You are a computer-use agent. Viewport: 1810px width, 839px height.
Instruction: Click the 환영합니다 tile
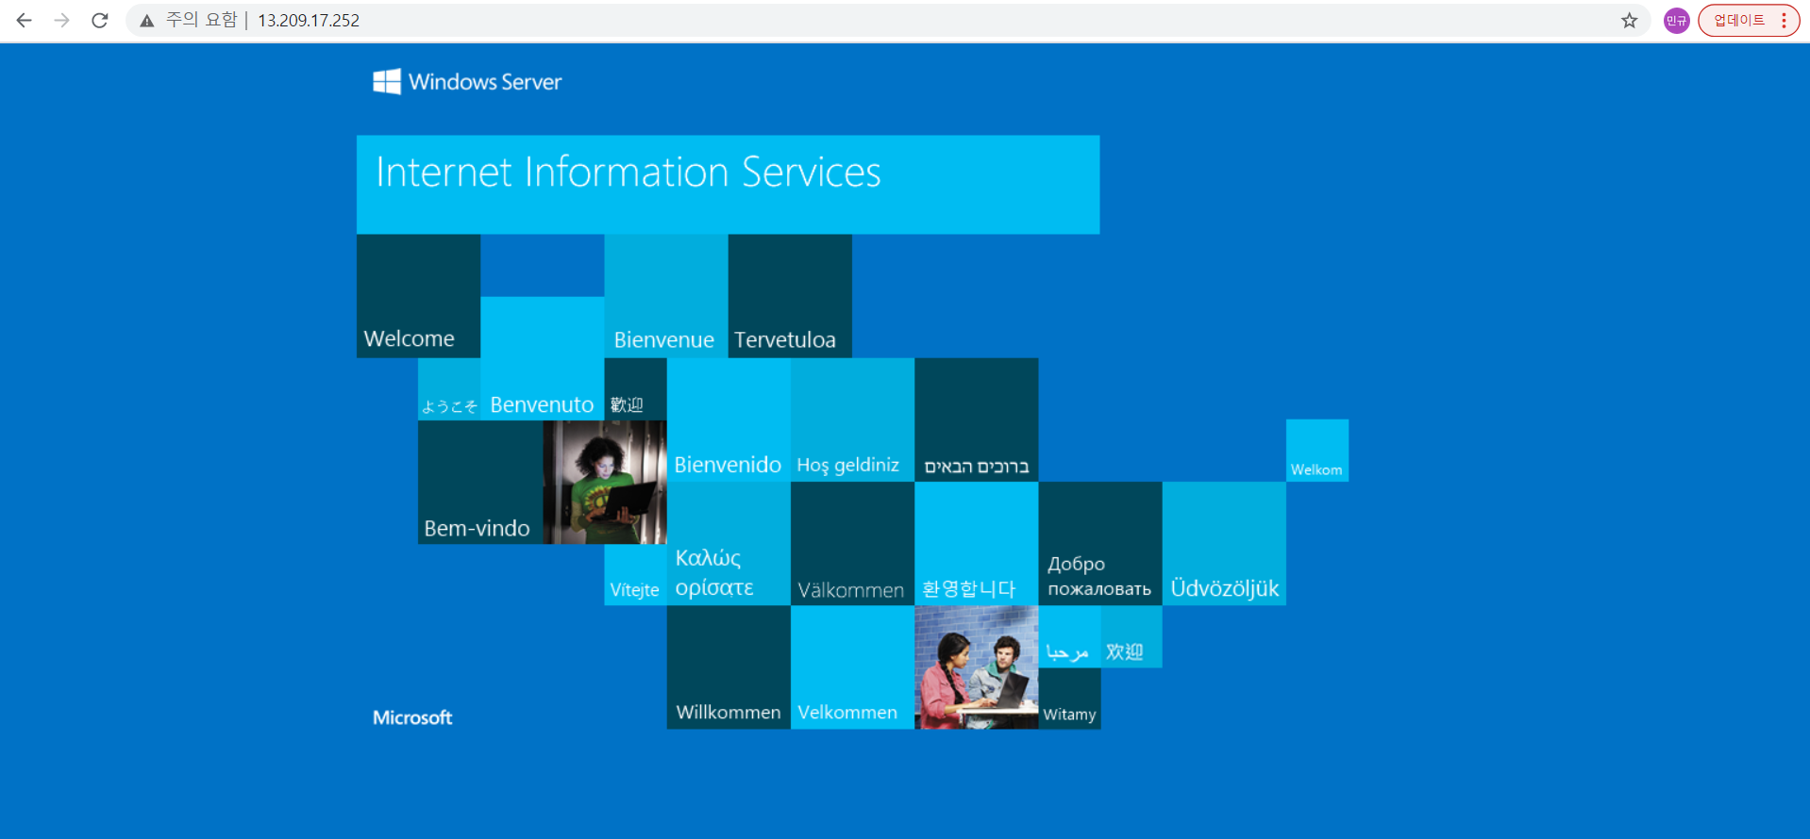click(977, 544)
